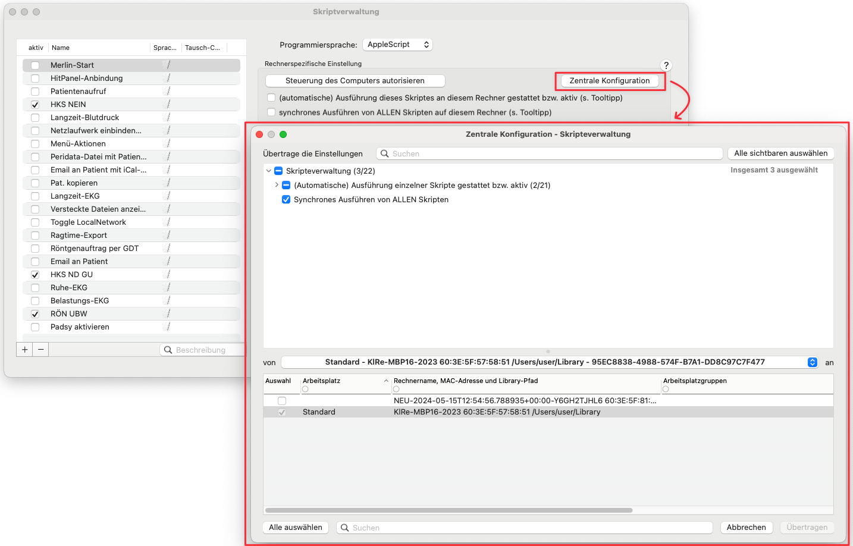Click Alle auswählen button

[296, 528]
